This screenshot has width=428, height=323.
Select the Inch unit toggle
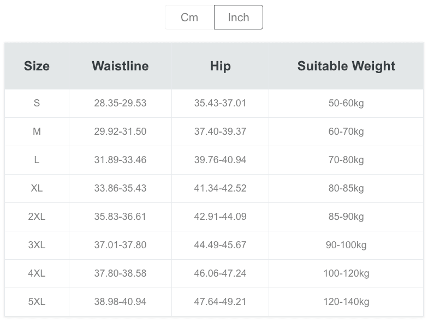[x=238, y=17]
